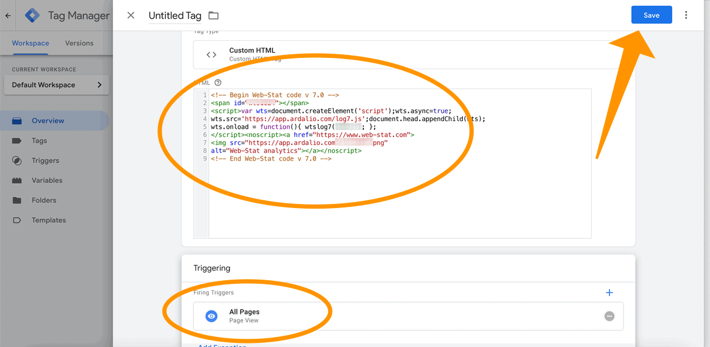Open the folder icon beside Untitled Tag
This screenshot has height=347, width=710.
click(x=214, y=15)
